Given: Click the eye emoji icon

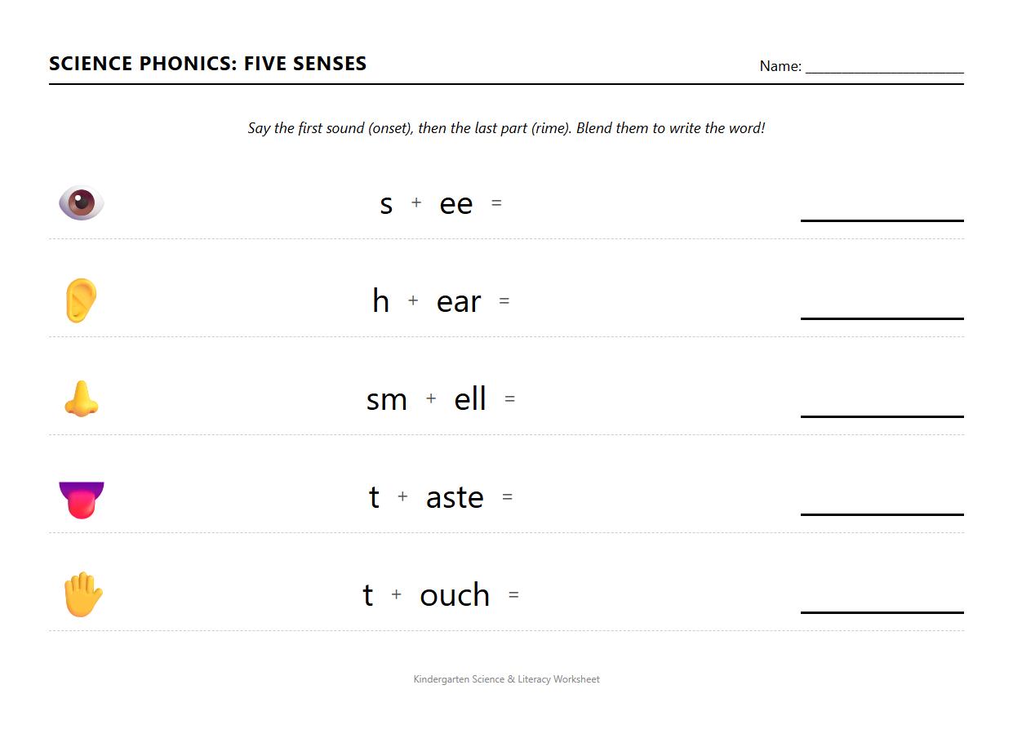Looking at the screenshot, I should point(82,203).
